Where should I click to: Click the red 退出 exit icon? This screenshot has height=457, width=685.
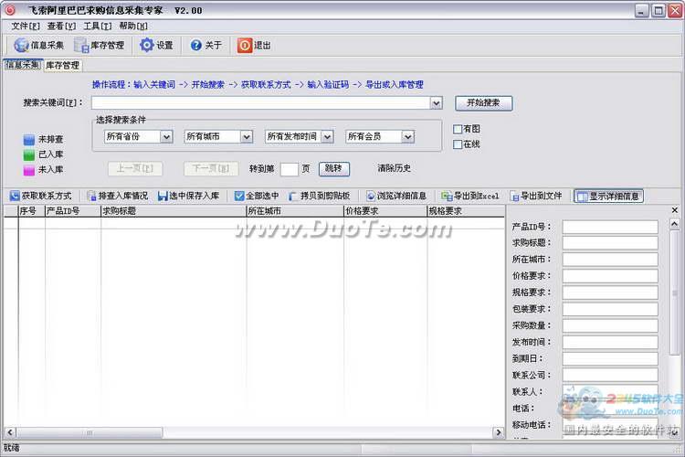(245, 45)
